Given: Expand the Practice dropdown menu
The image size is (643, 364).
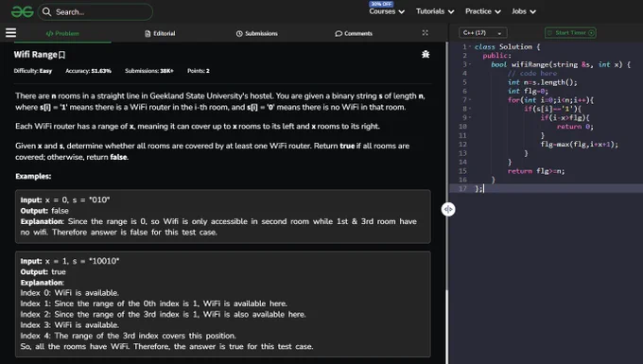Looking at the screenshot, I should point(482,11).
